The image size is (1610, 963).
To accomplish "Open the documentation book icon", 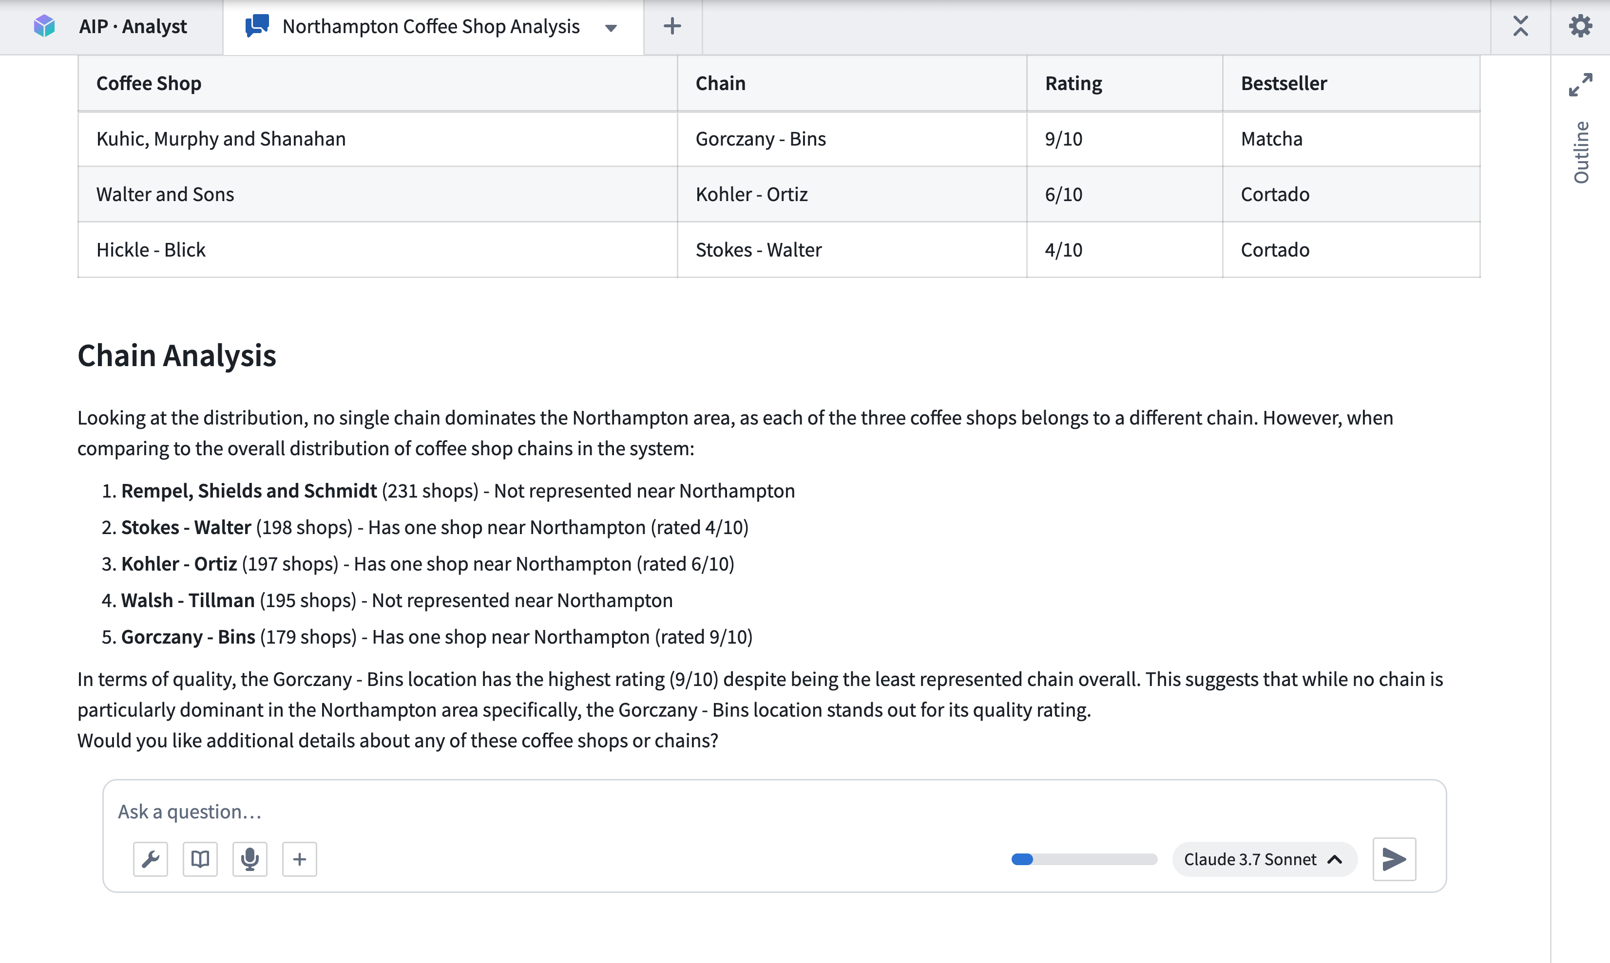I will (x=199, y=859).
